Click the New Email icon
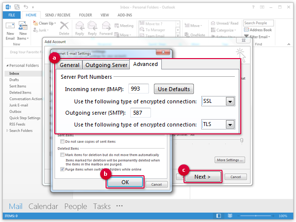Screen dimensions: 296x222 10,28
